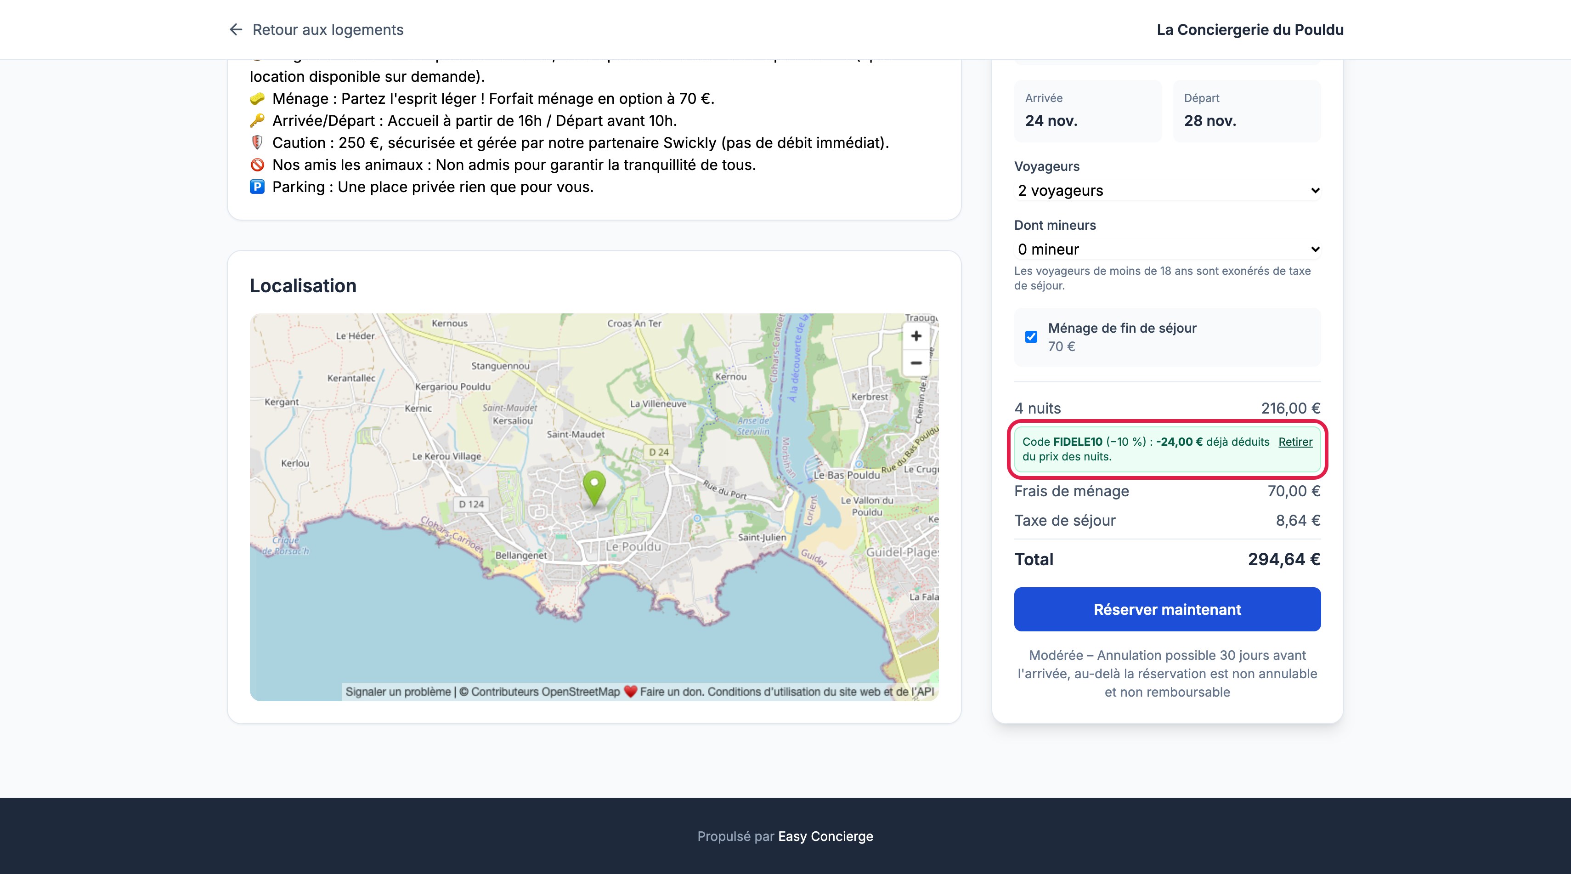Click the D 24 road marker on map
This screenshot has width=1571, height=874.
(x=659, y=452)
